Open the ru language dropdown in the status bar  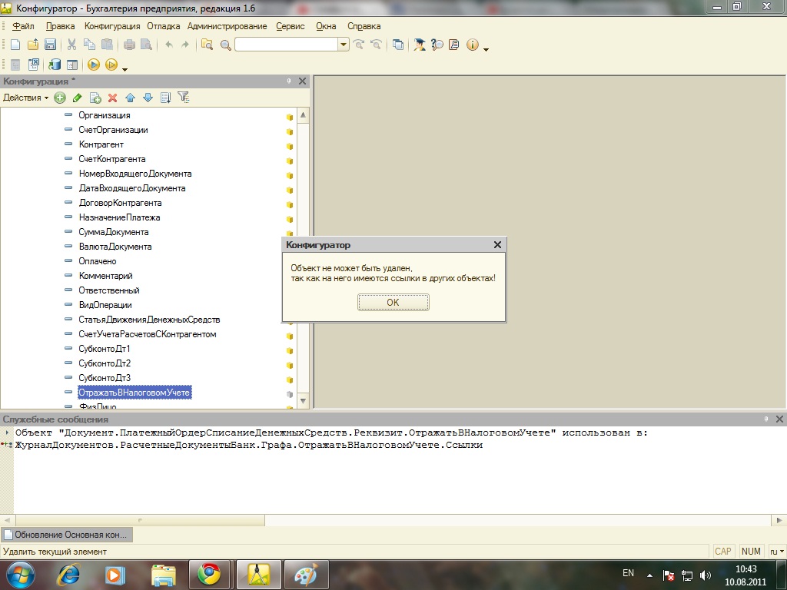777,552
